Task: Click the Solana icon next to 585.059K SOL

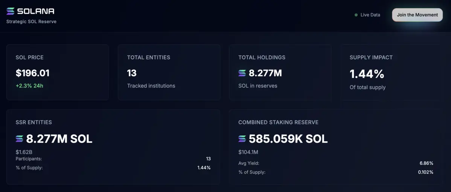Action: click(x=242, y=139)
